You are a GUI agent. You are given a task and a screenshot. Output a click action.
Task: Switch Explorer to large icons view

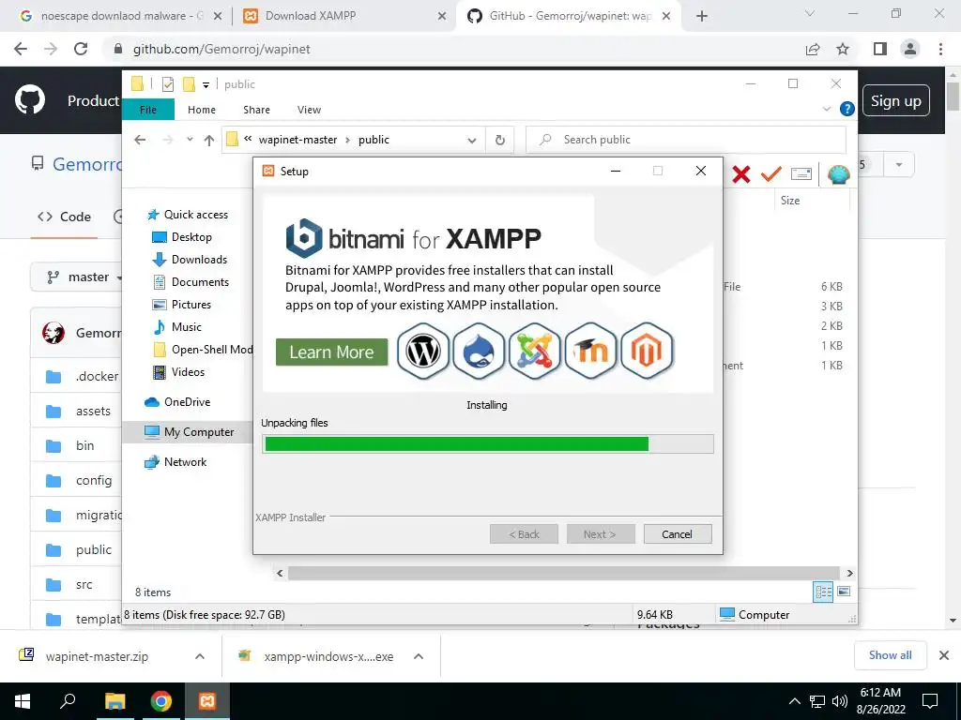(x=844, y=592)
